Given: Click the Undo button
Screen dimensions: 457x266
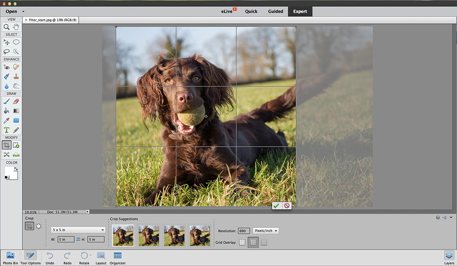Looking at the screenshot, I should coord(50,258).
